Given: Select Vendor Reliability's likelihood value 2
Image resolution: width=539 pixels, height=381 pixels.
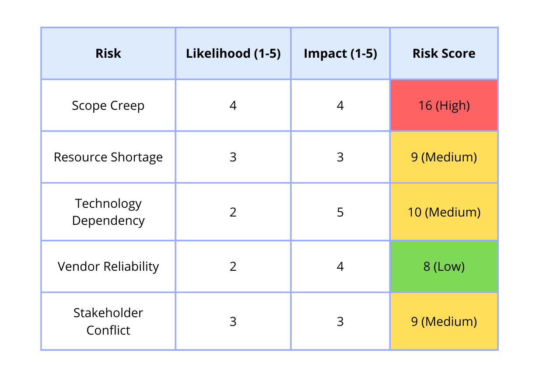Looking at the screenshot, I should [233, 266].
